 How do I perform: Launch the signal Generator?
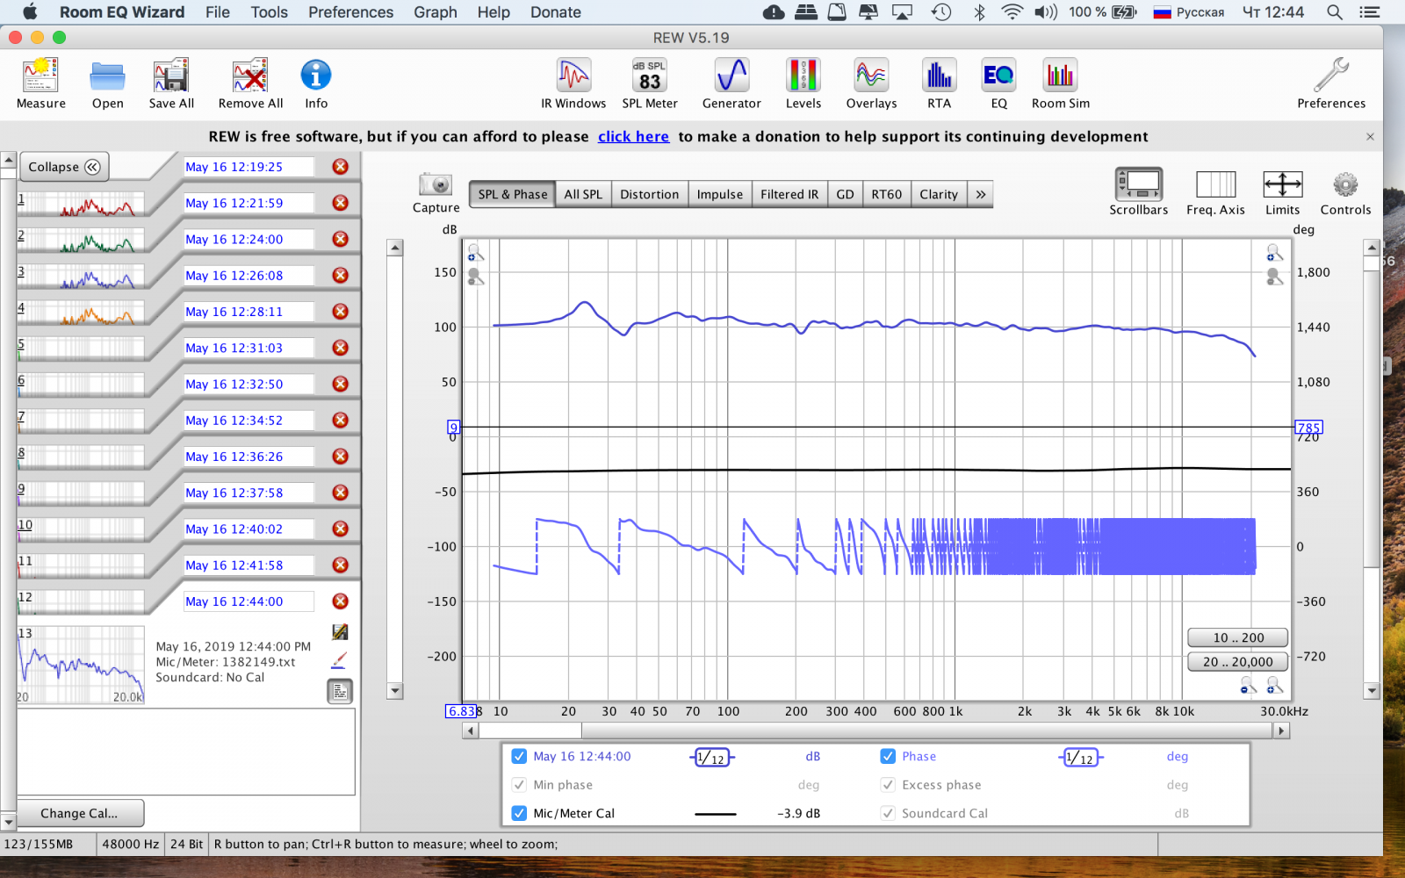click(x=731, y=76)
